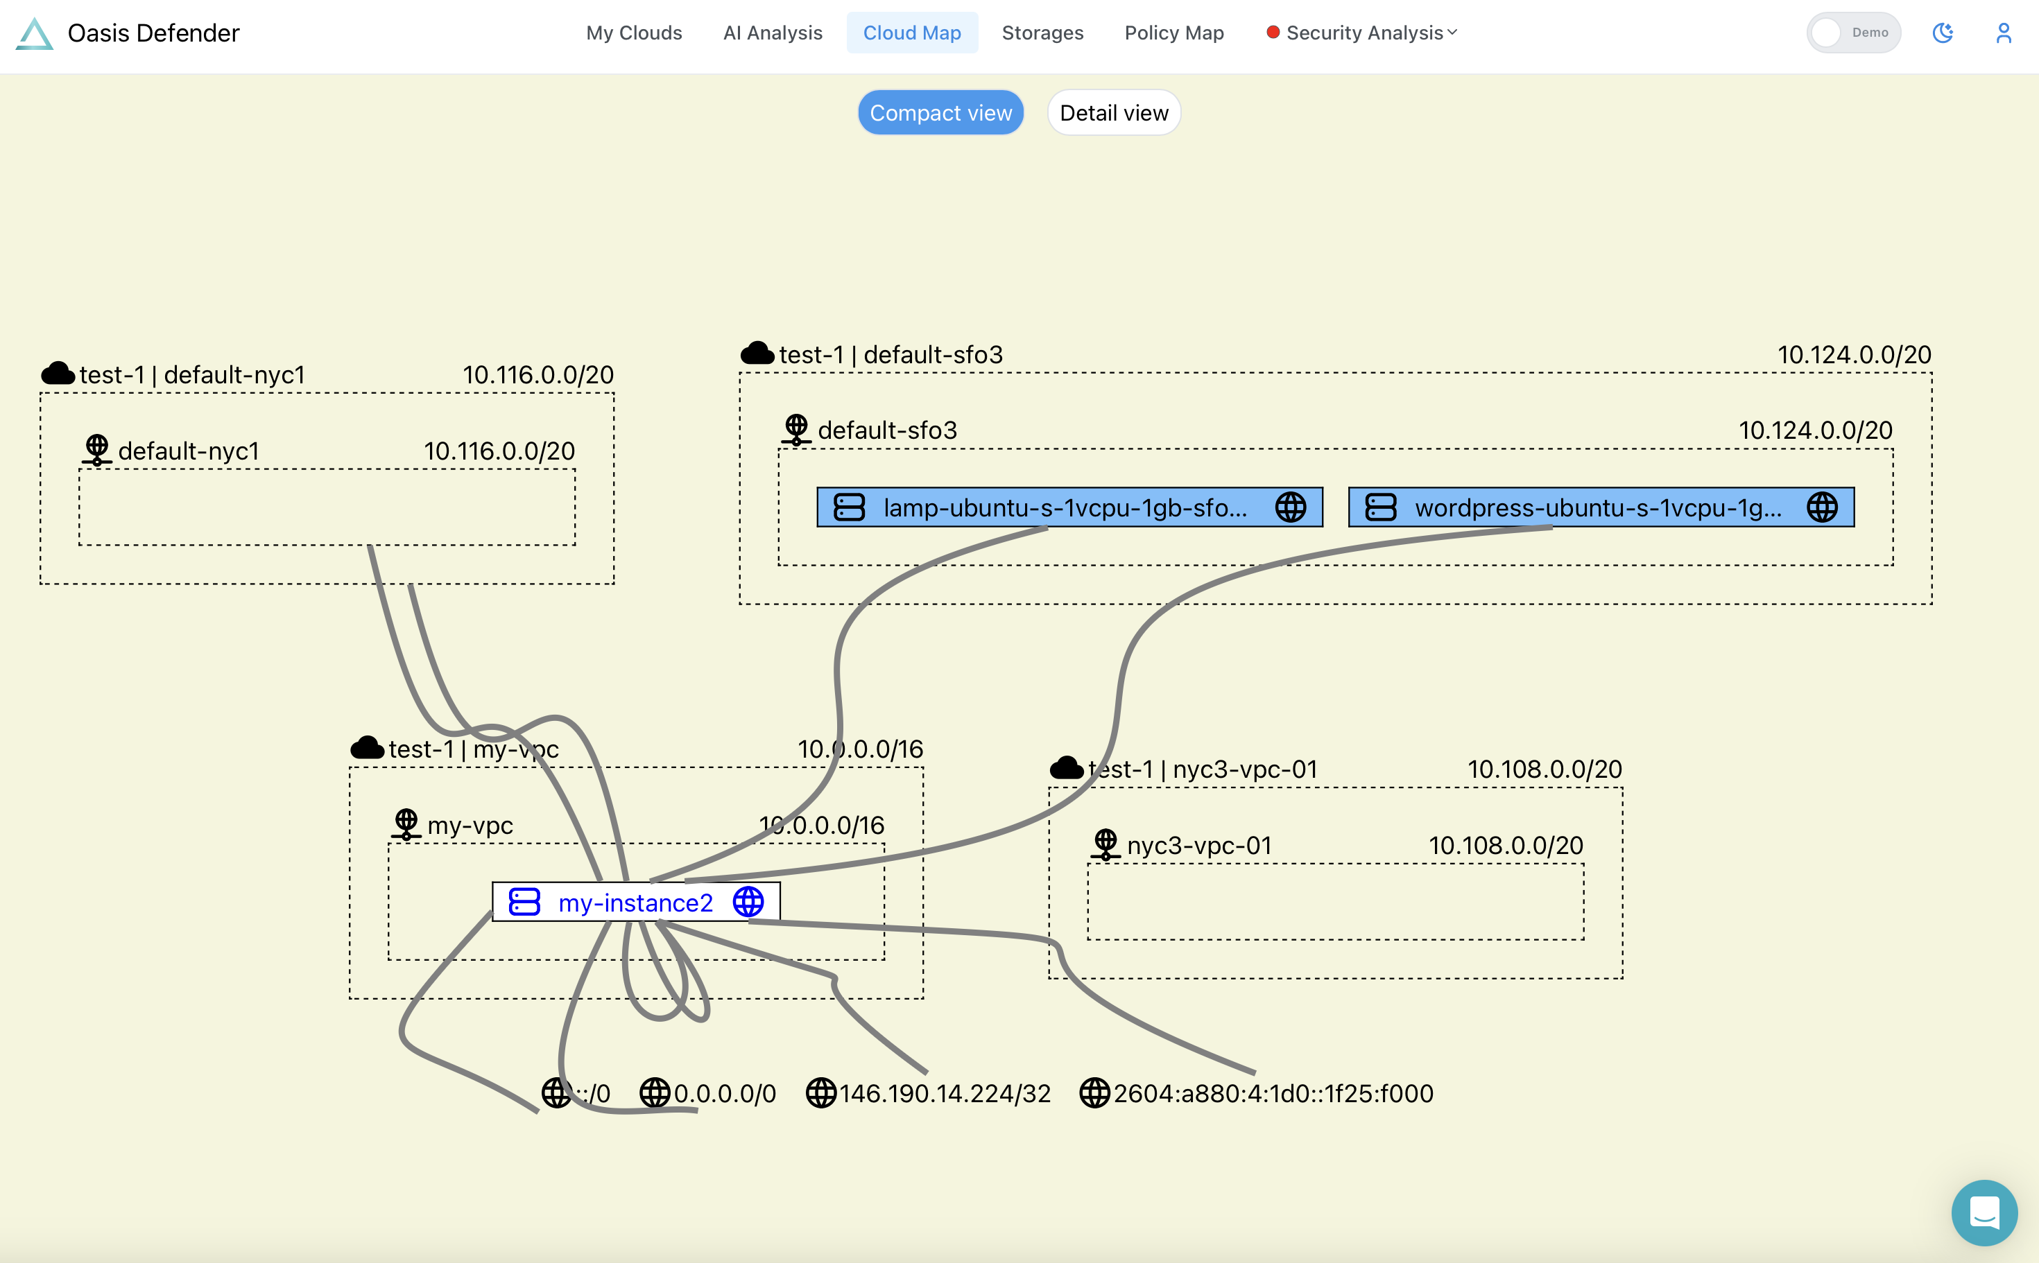Click the default-nyc1 VPC CIDR 10.116.0.0/20
This screenshot has width=2039, height=1263.
click(x=538, y=375)
